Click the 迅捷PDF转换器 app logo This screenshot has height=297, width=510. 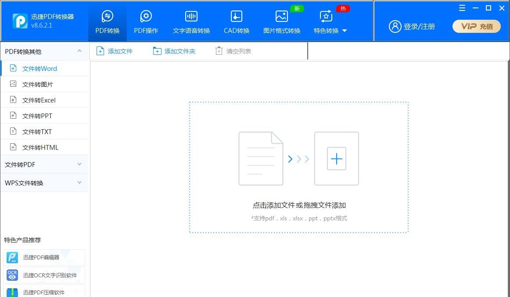coord(20,21)
